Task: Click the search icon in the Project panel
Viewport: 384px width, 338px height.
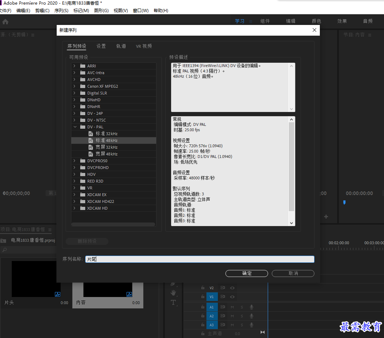Action: coord(4,250)
